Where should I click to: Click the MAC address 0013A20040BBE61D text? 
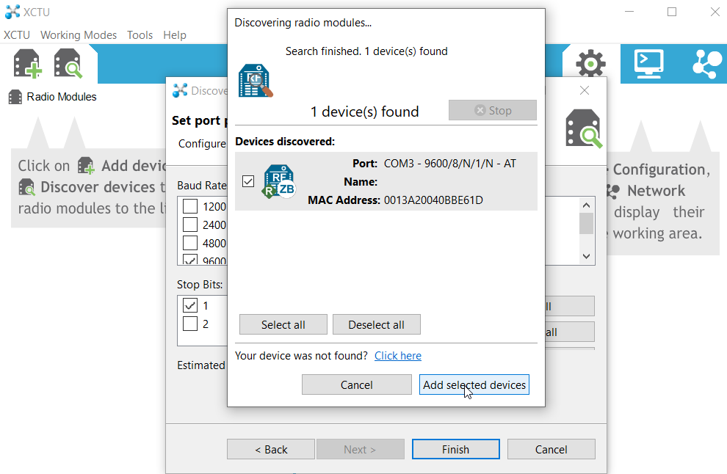pyautogui.click(x=433, y=200)
